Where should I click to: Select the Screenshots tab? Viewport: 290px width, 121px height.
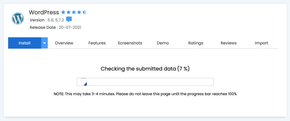click(x=130, y=43)
